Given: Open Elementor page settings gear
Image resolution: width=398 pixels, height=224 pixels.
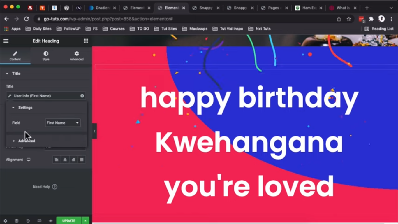Looking at the screenshot, I should 5,221.
